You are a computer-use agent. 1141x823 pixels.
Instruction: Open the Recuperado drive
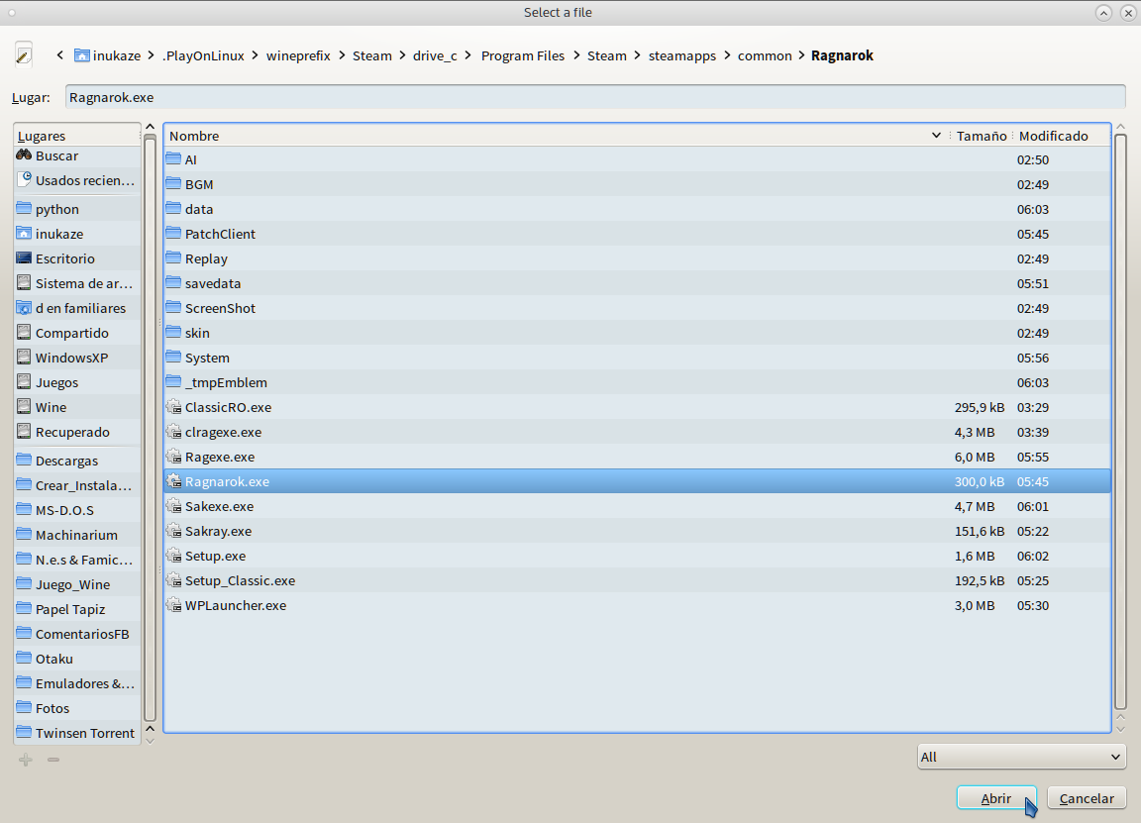click(77, 432)
